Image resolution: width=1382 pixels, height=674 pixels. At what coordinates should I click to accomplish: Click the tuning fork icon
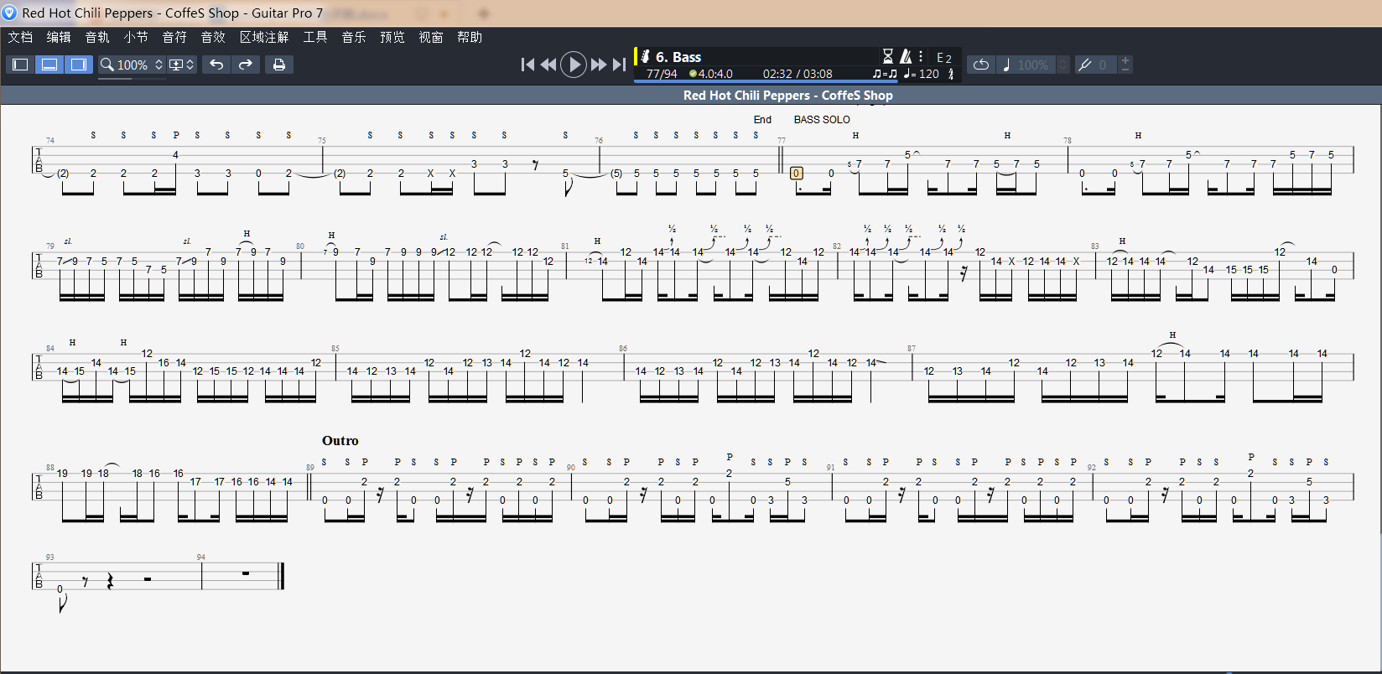click(x=1084, y=65)
